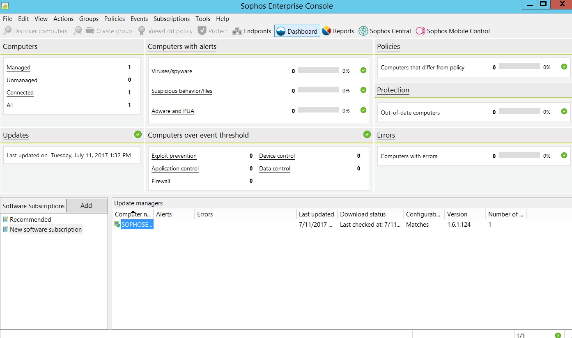Open Sophos Mobile Control
572x338 pixels.
(x=453, y=31)
